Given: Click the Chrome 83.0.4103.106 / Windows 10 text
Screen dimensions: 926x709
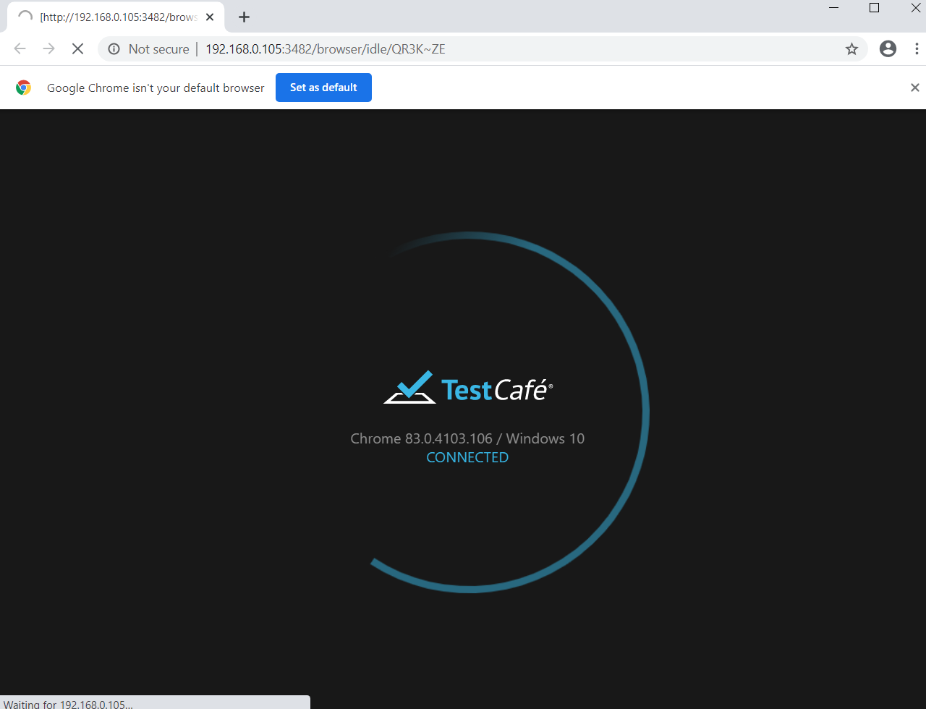Looking at the screenshot, I should coord(467,438).
